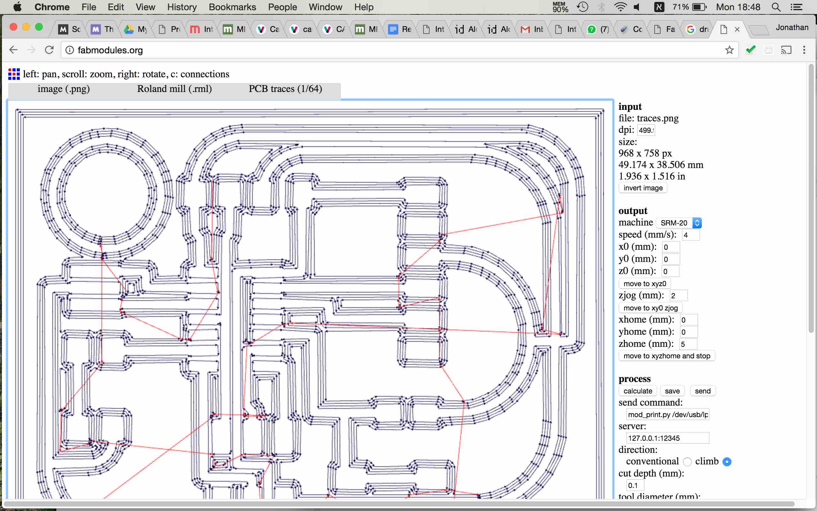
Task: Click the volume icon in menu bar
Action: click(x=637, y=7)
